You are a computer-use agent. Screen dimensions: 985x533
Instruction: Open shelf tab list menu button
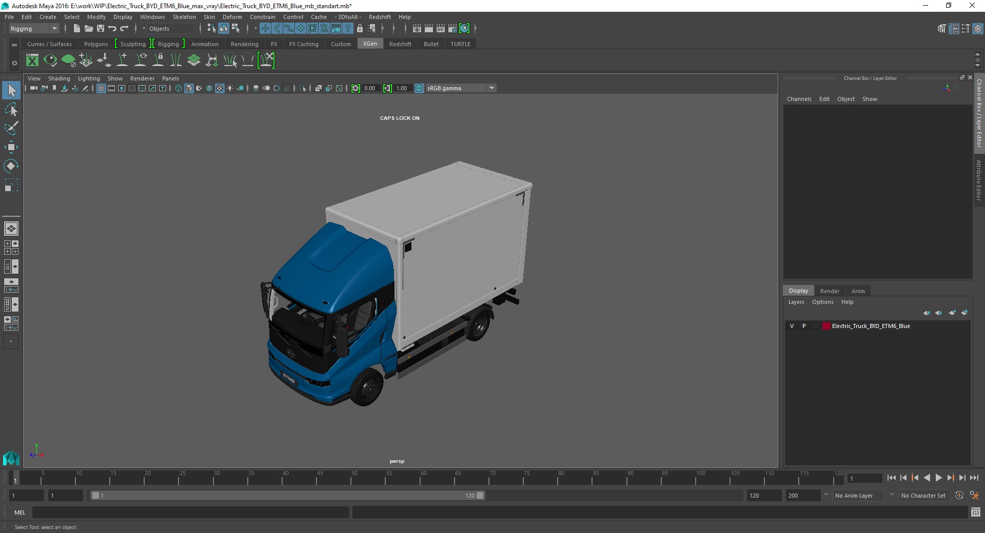point(14,45)
